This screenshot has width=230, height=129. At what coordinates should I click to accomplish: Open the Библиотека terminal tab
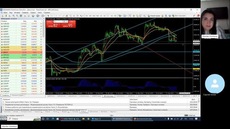coord(93,112)
